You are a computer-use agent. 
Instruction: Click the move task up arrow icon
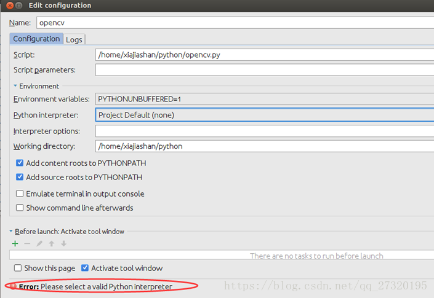52,243
